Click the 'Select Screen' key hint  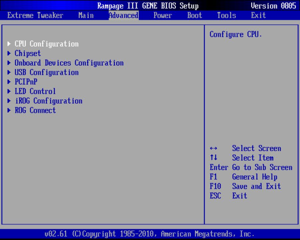coord(256,148)
